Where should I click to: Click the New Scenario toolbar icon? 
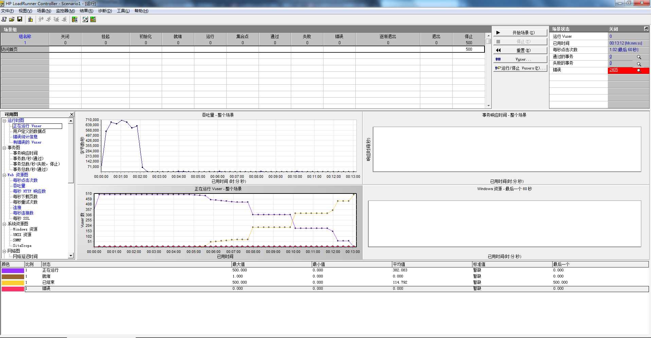click(4, 19)
